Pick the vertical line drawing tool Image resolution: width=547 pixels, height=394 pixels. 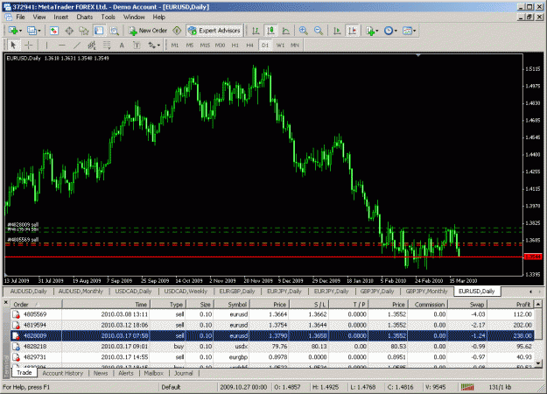pyautogui.click(x=46, y=45)
